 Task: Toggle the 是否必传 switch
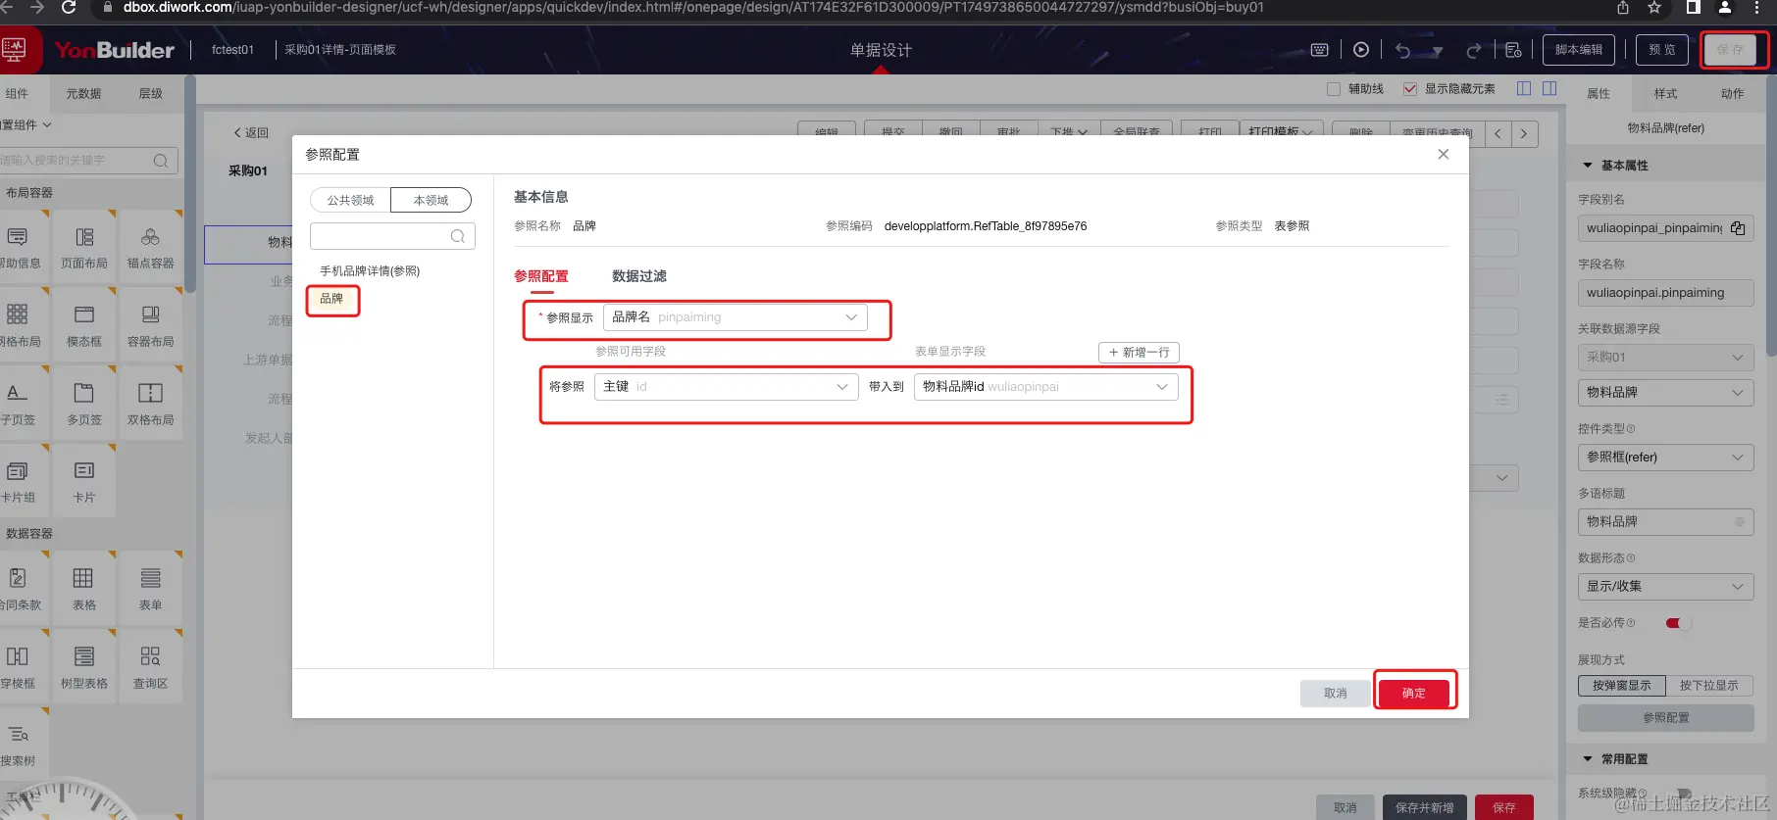(1677, 623)
